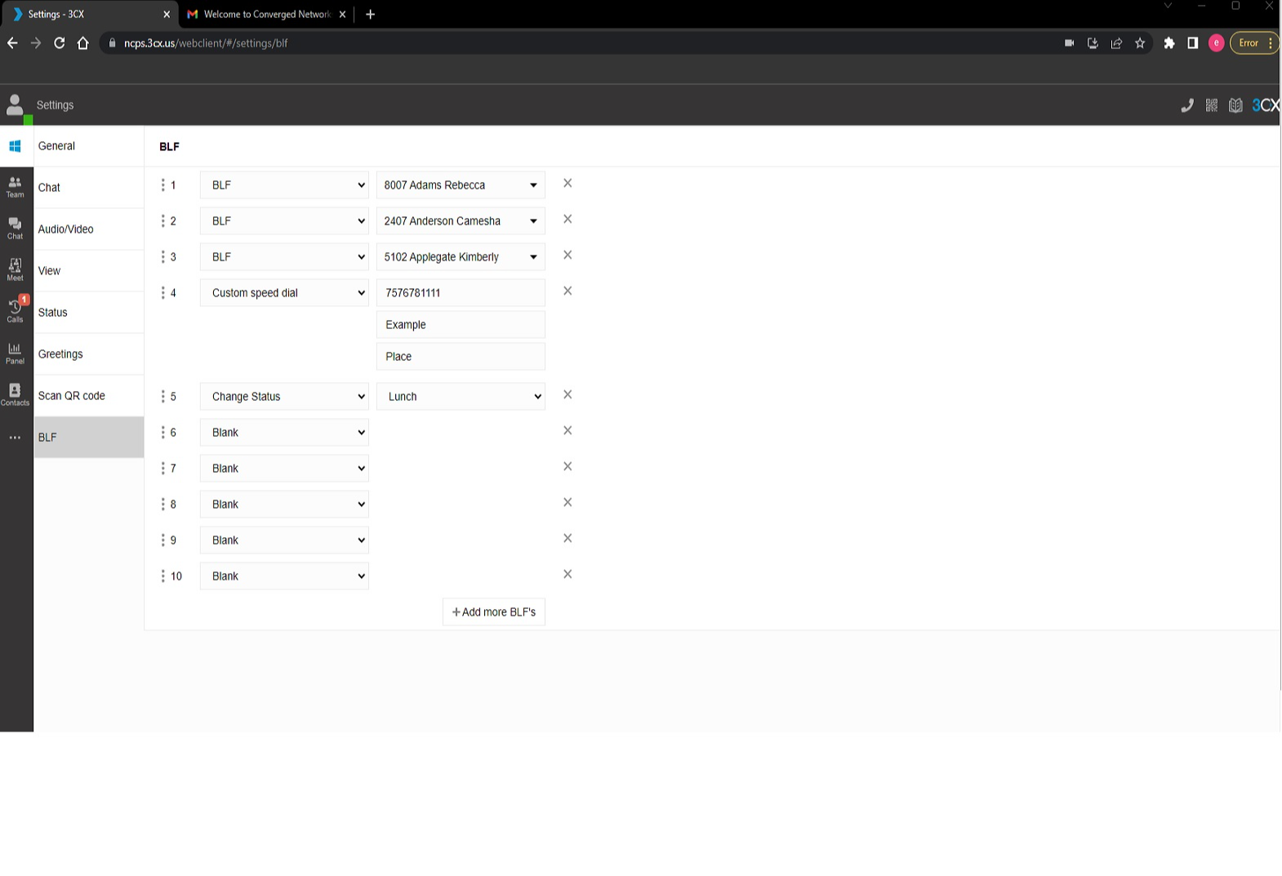
Task: Switch to Welcome to Converged Network tab
Action: pyautogui.click(x=266, y=15)
